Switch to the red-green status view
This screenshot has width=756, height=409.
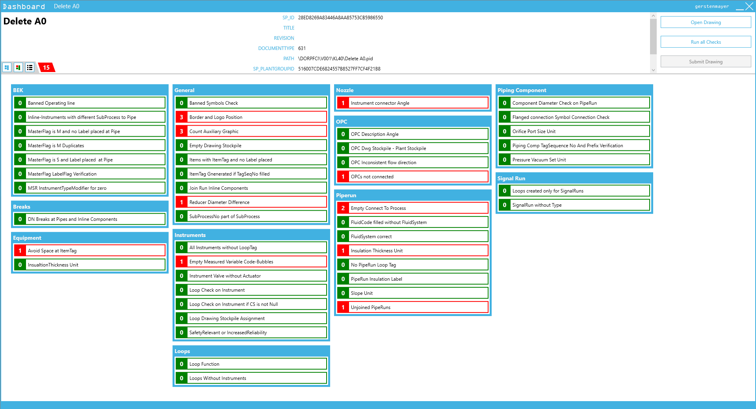pyautogui.click(x=18, y=68)
